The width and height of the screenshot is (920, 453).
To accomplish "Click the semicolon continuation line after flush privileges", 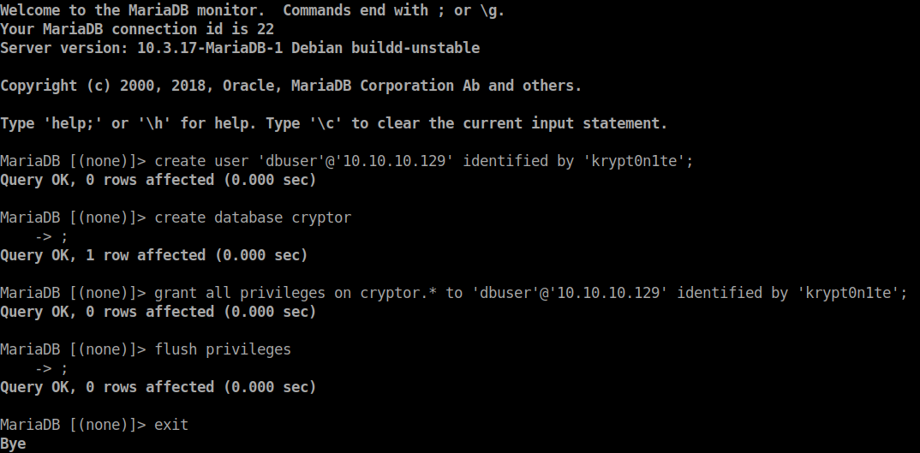I will [x=63, y=368].
